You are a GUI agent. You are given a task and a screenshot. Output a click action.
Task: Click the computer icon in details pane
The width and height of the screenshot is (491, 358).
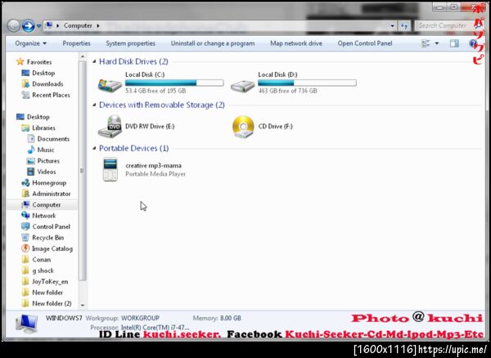point(27,324)
